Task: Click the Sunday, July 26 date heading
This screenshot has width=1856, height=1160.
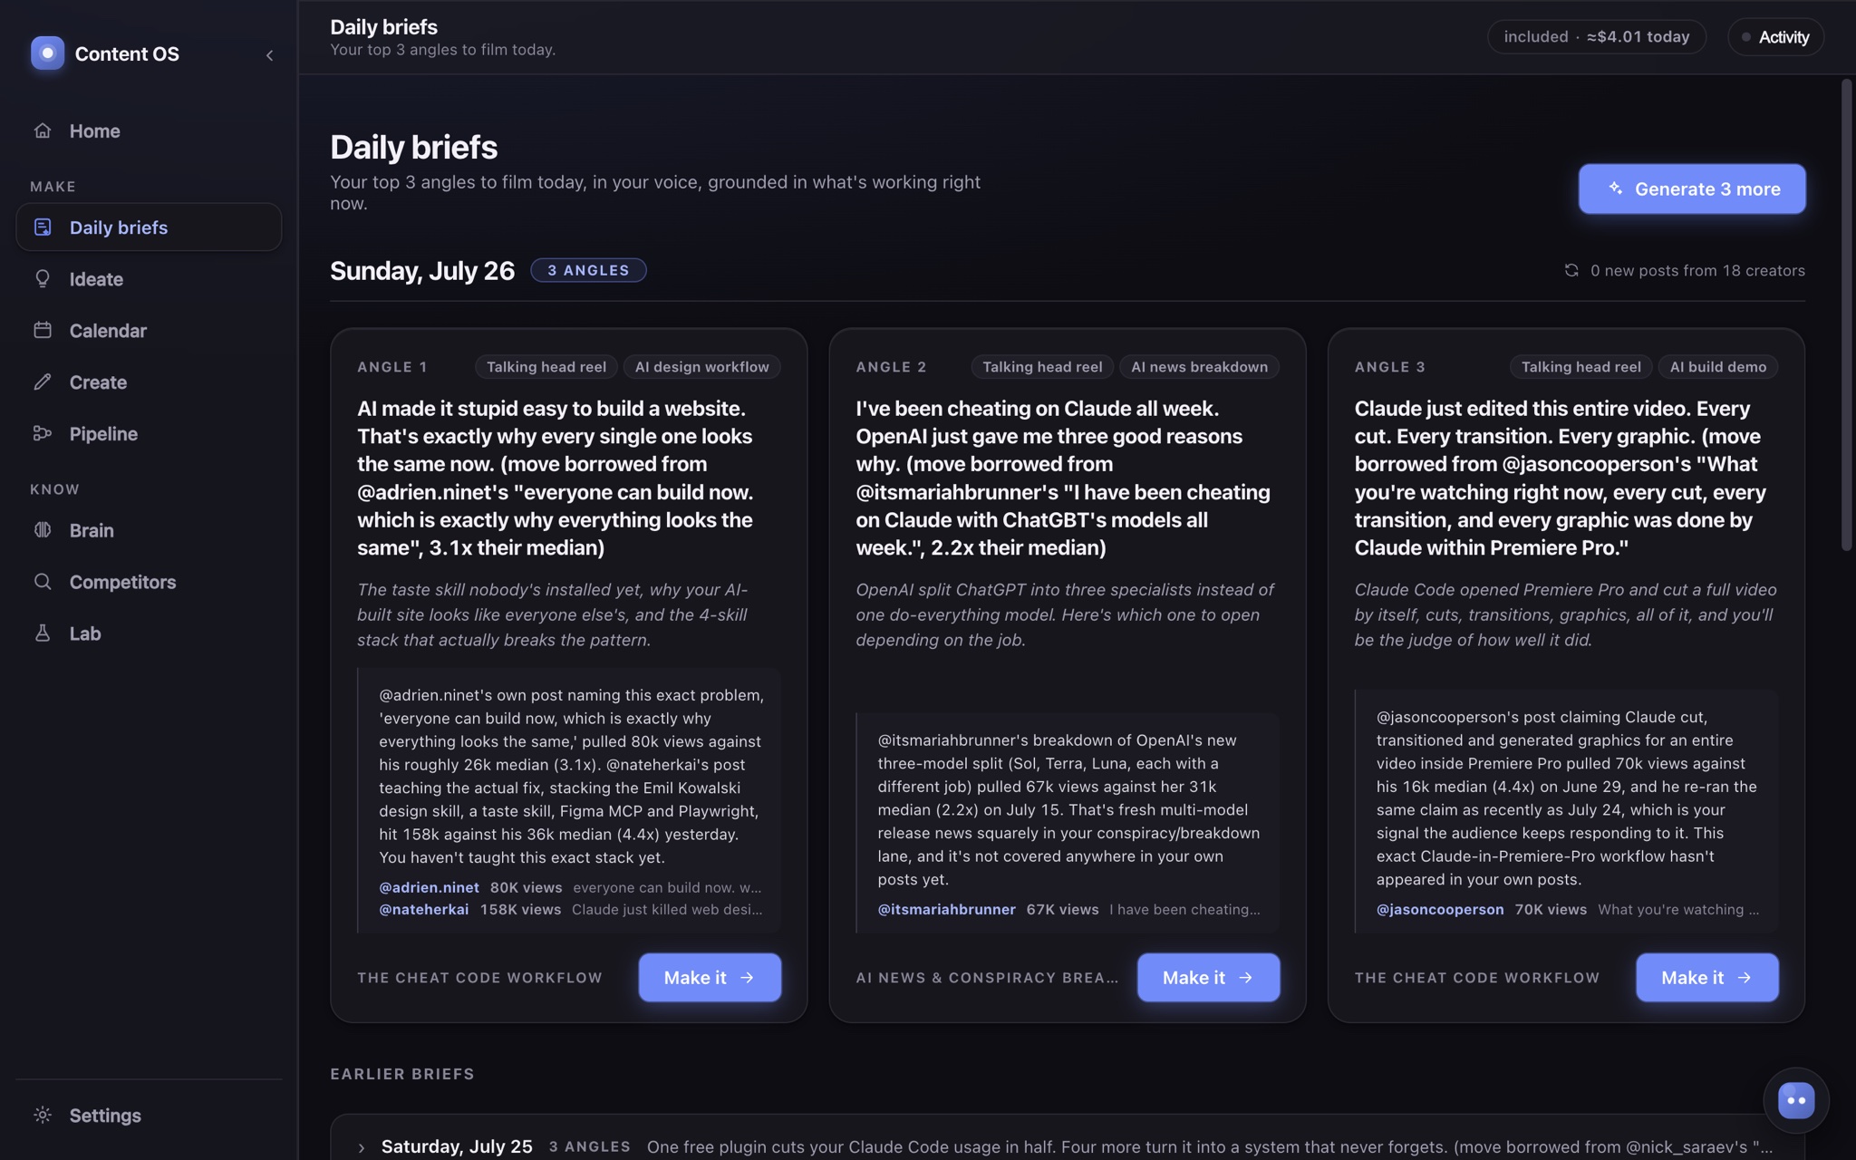Action: 422,270
